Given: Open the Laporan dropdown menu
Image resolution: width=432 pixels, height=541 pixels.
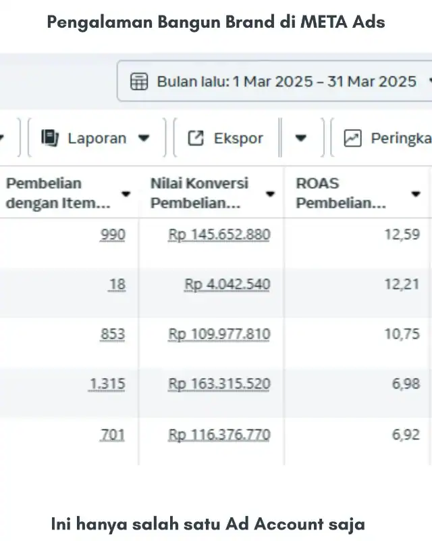Looking at the screenshot, I should (x=144, y=137).
